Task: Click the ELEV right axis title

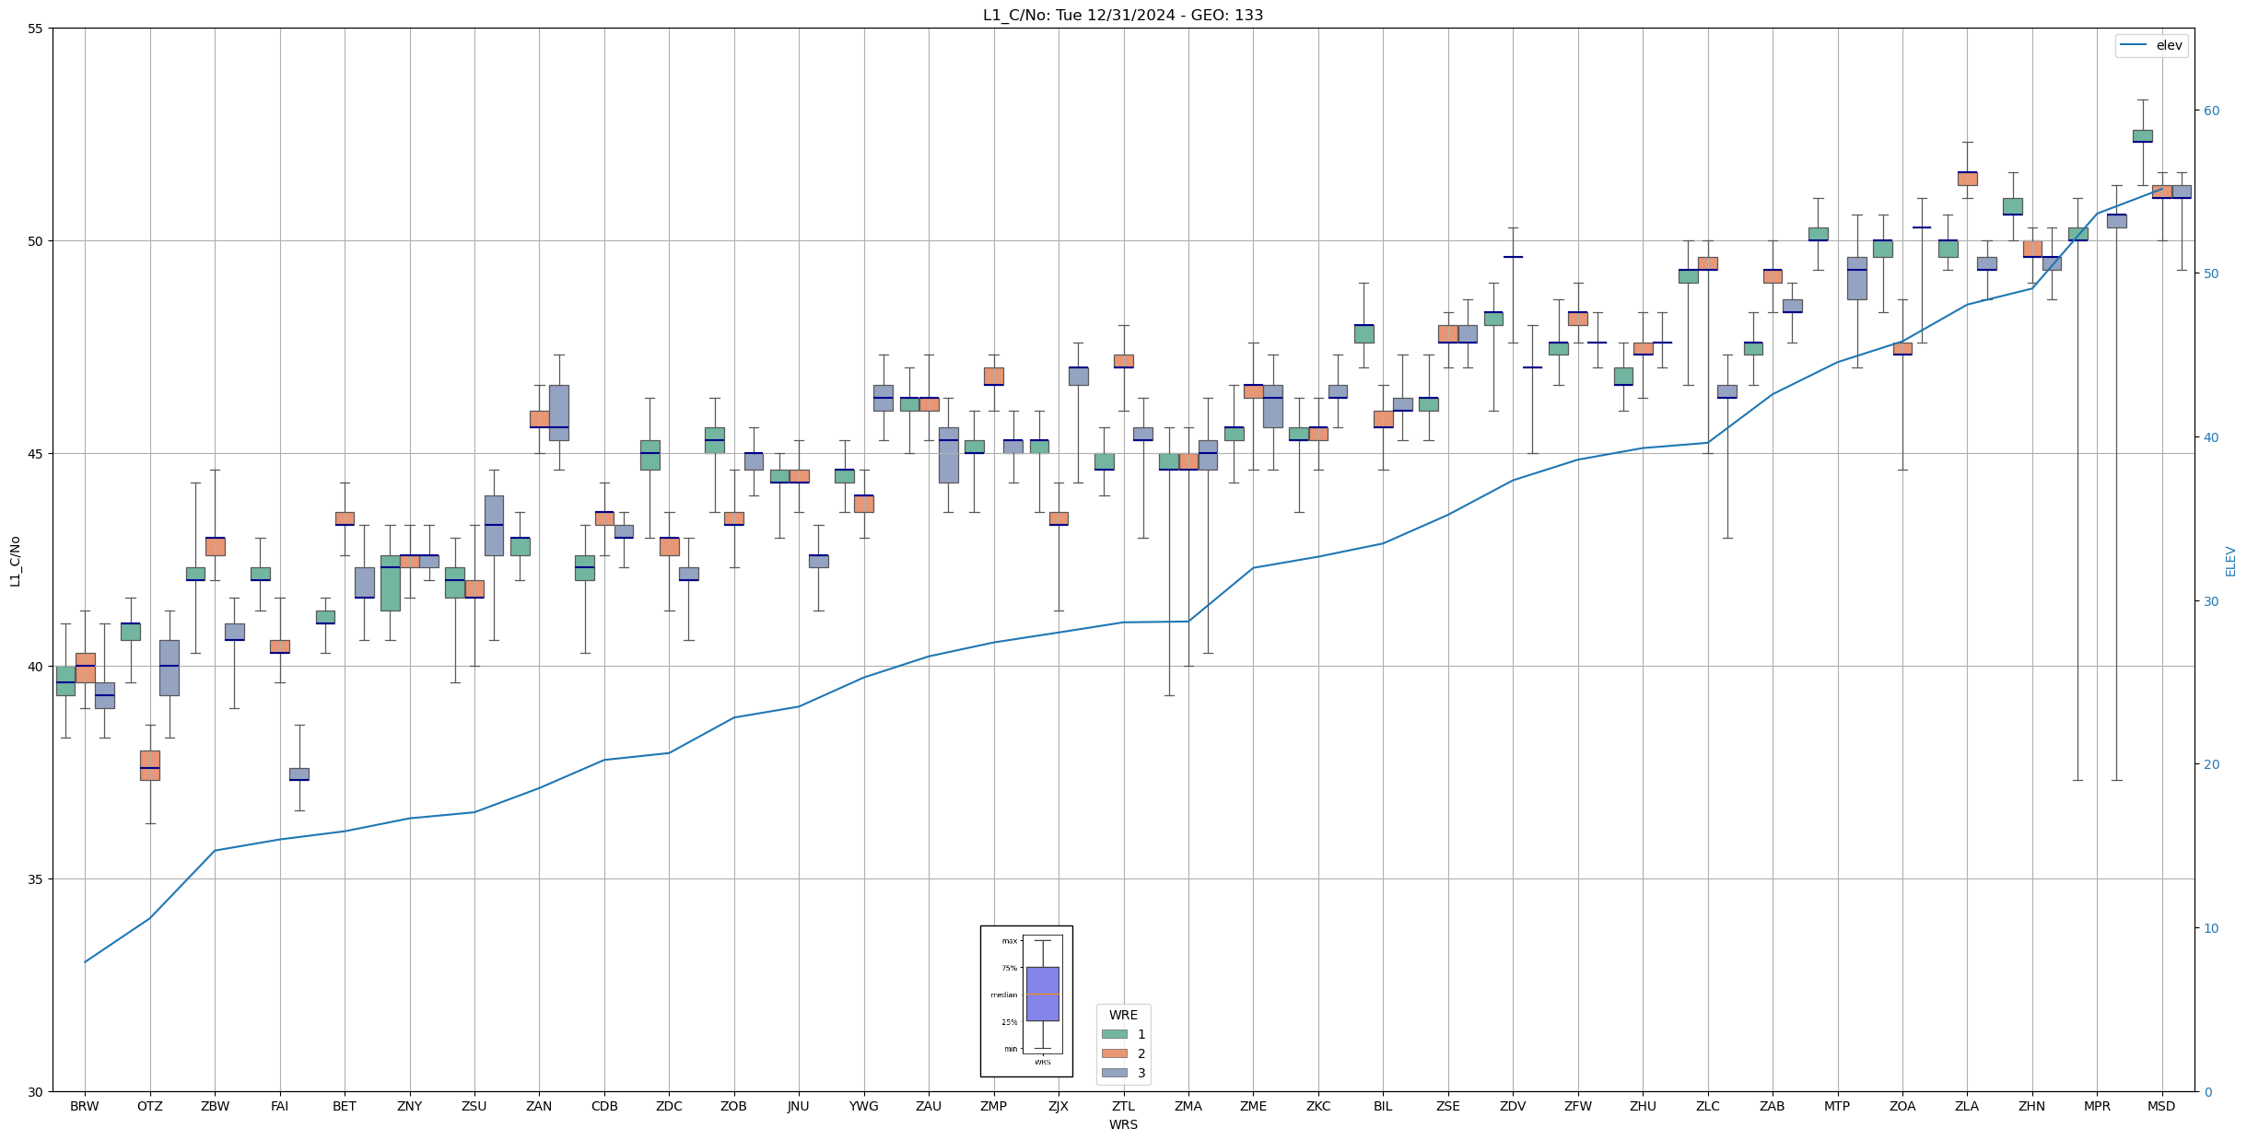Action: click(2230, 561)
